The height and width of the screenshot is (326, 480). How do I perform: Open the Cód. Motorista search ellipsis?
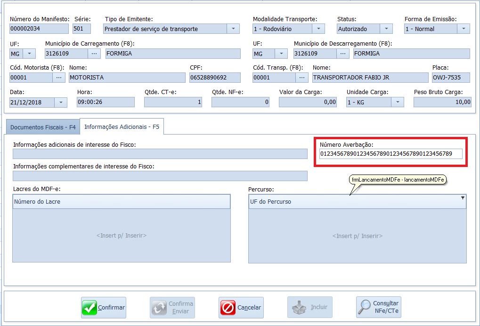59,78
